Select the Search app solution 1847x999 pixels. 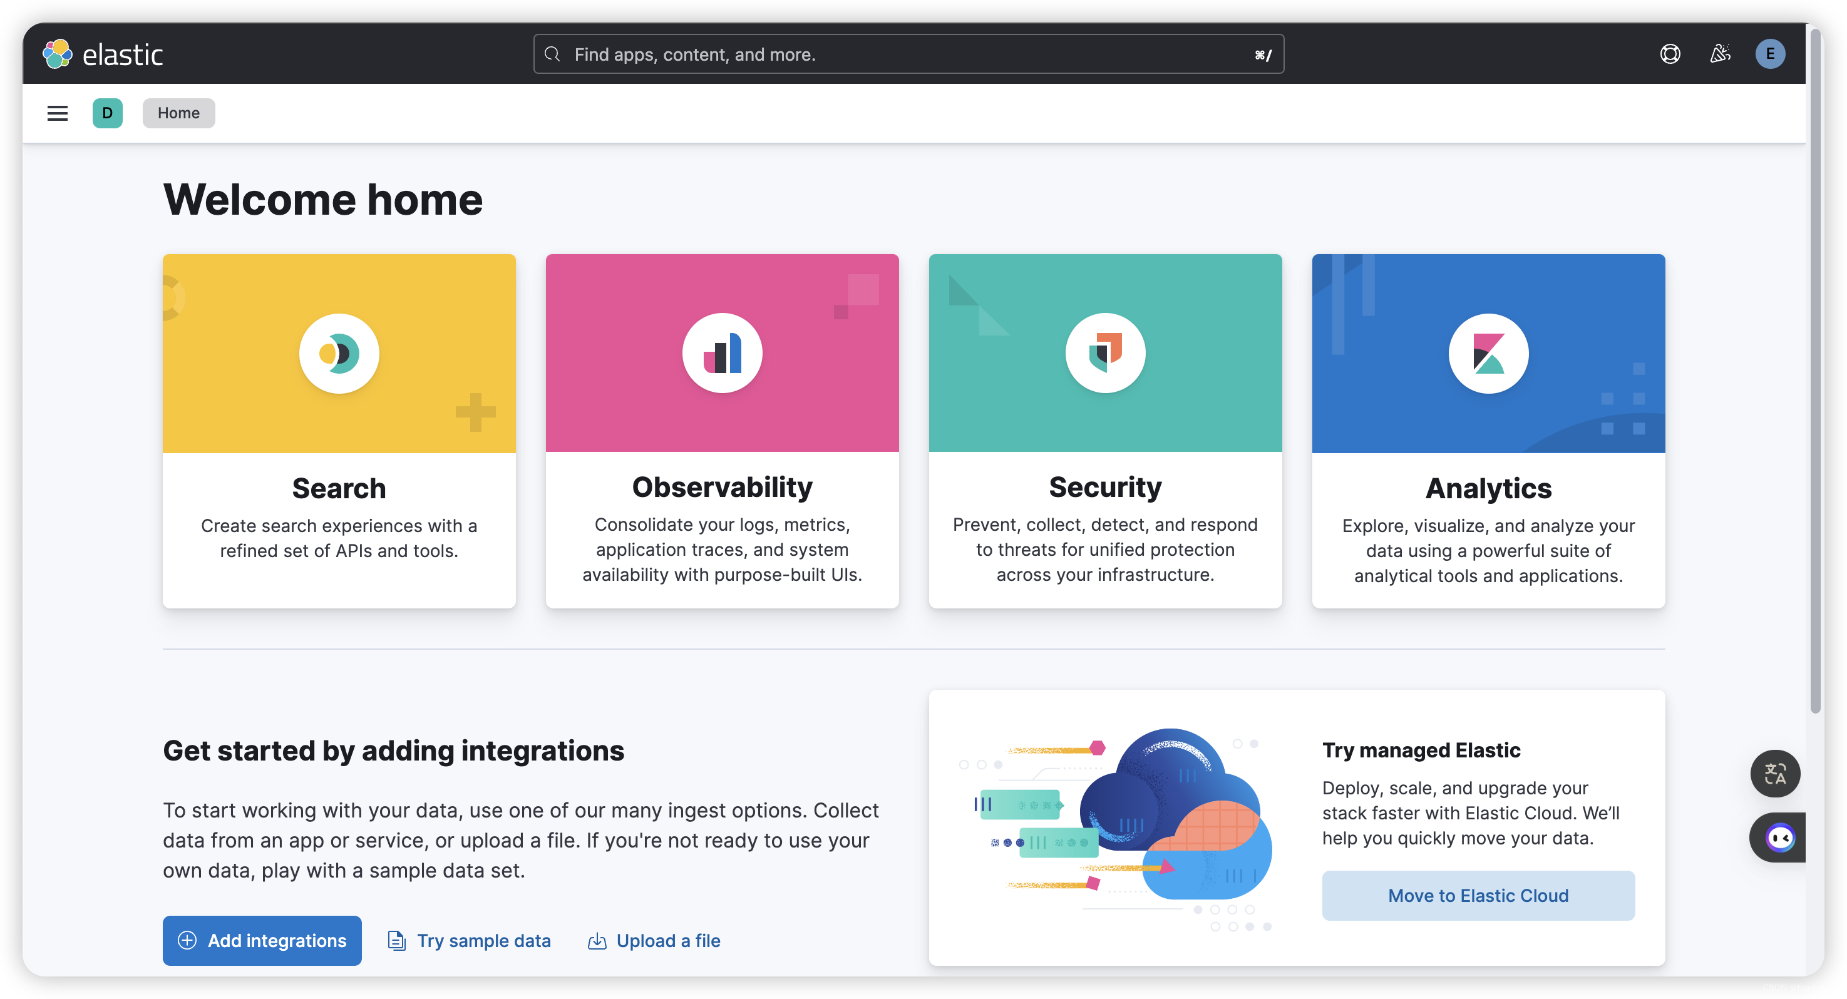[x=338, y=431]
